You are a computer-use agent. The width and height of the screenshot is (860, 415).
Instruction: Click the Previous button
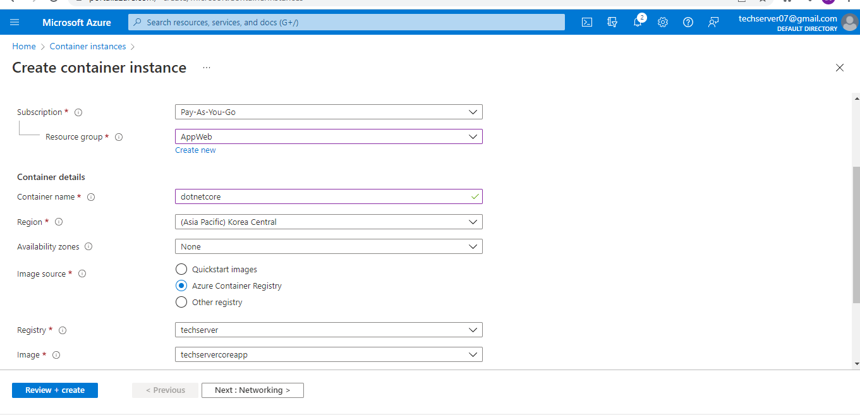pyautogui.click(x=166, y=390)
